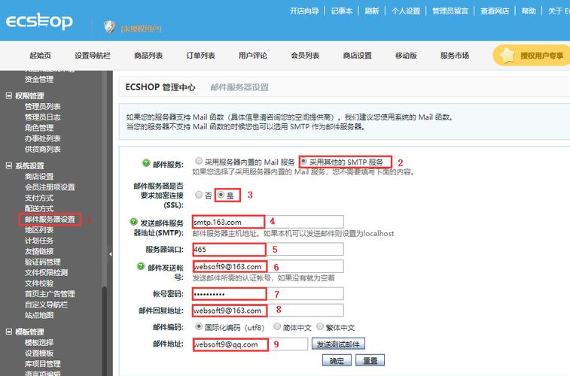Click the 授权用户专享 button

point(532,55)
